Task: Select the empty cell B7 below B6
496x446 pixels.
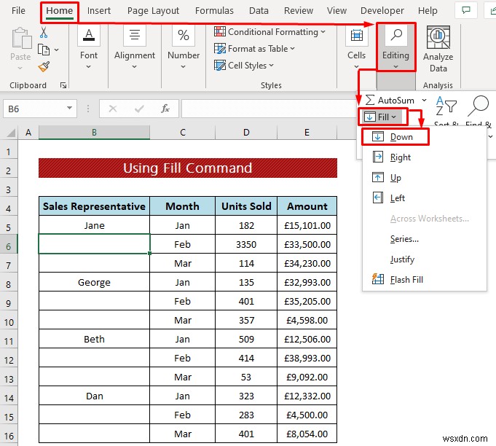Action: [x=94, y=263]
